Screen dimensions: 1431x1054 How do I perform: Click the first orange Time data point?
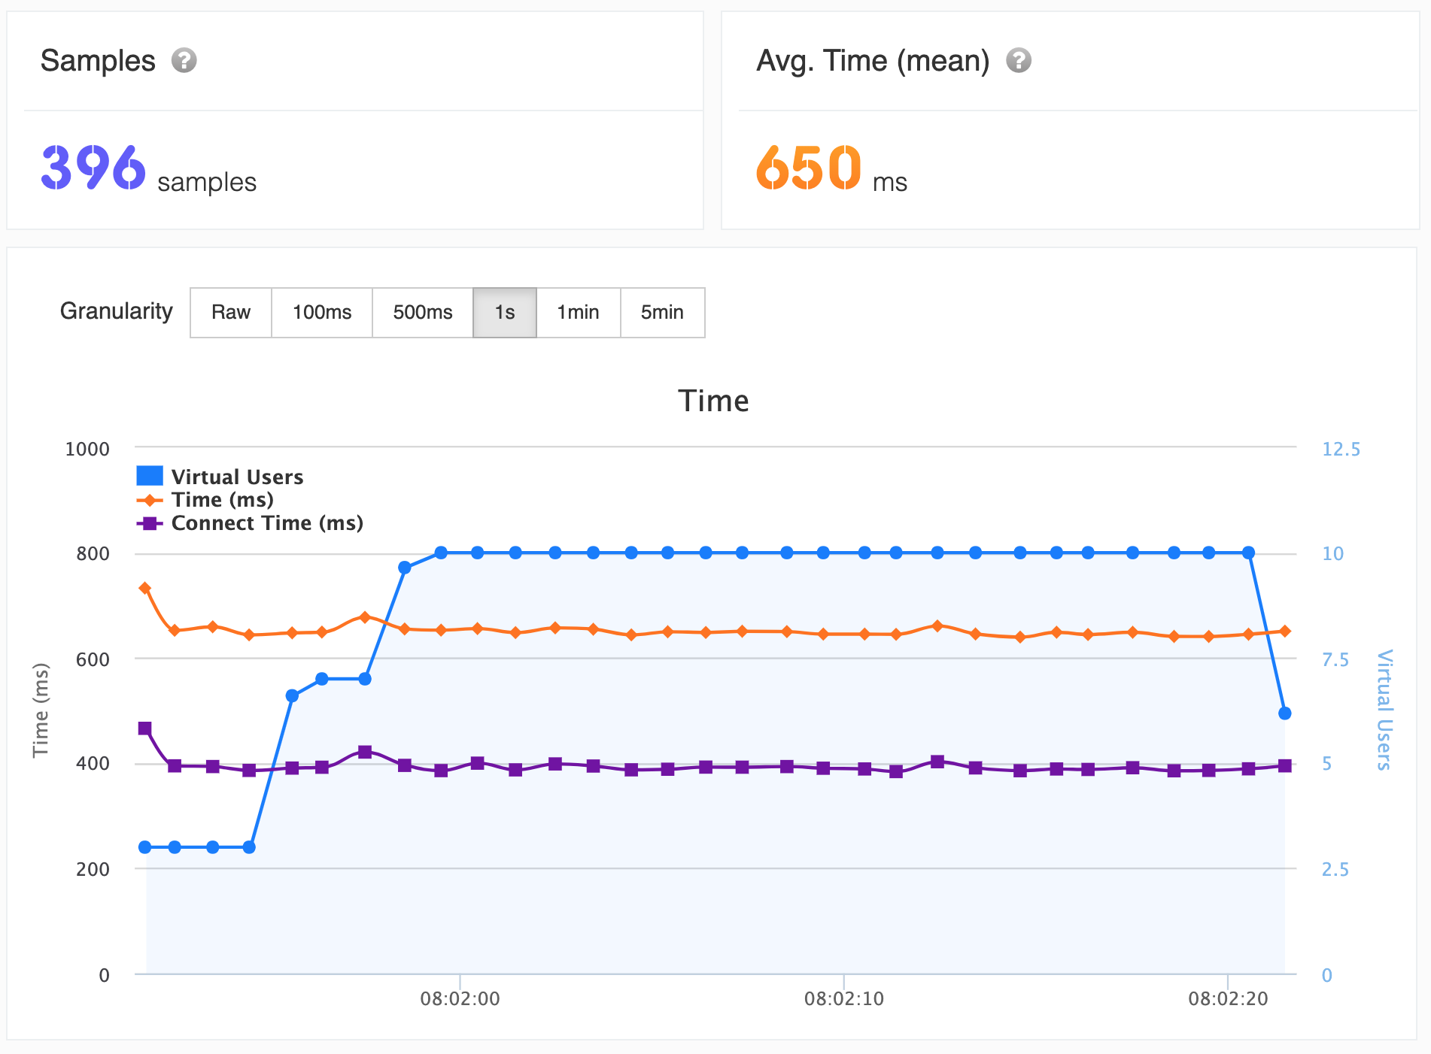pyautogui.click(x=145, y=588)
